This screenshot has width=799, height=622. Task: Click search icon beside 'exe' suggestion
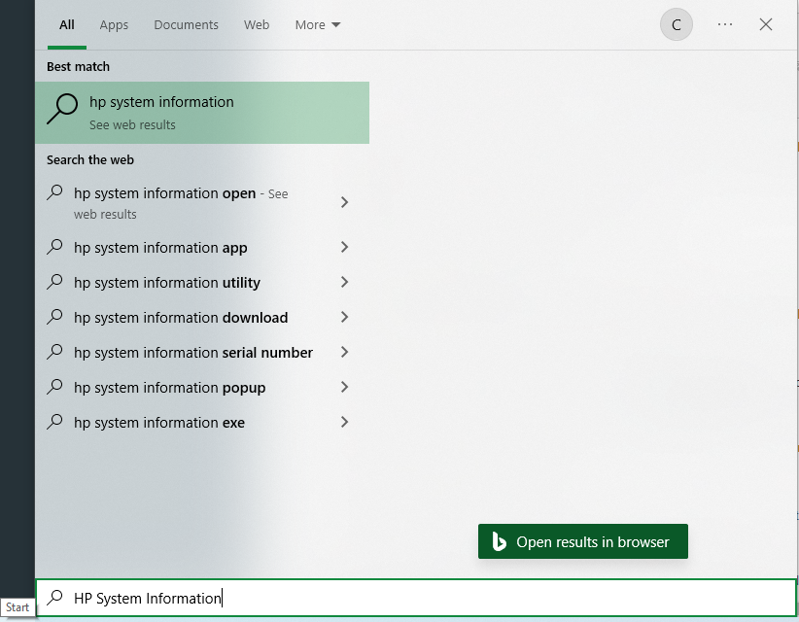tap(54, 421)
